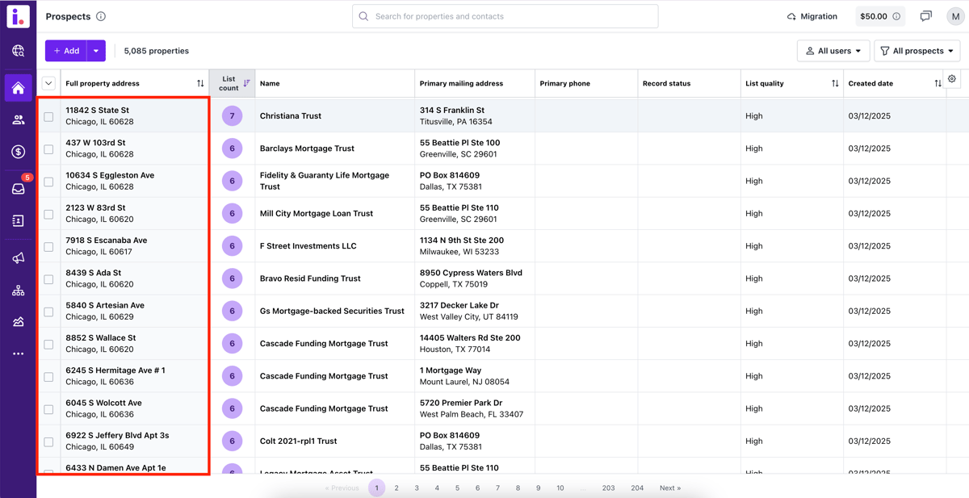This screenshot has width=969, height=498.
Task: Click the app logo in sidebar
Action: tap(18, 16)
